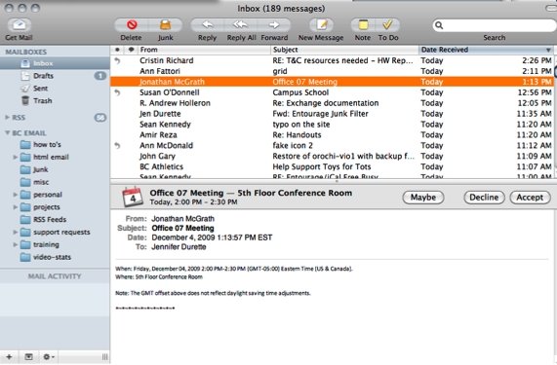Image resolution: width=557 pixels, height=365 pixels.
Task: Open the Drafts mailbox
Action: point(55,76)
